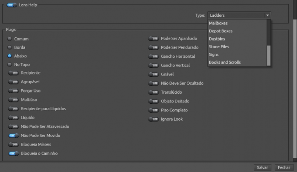
Task: Turn on Objeto Deitado switch
Action: pos(154,101)
